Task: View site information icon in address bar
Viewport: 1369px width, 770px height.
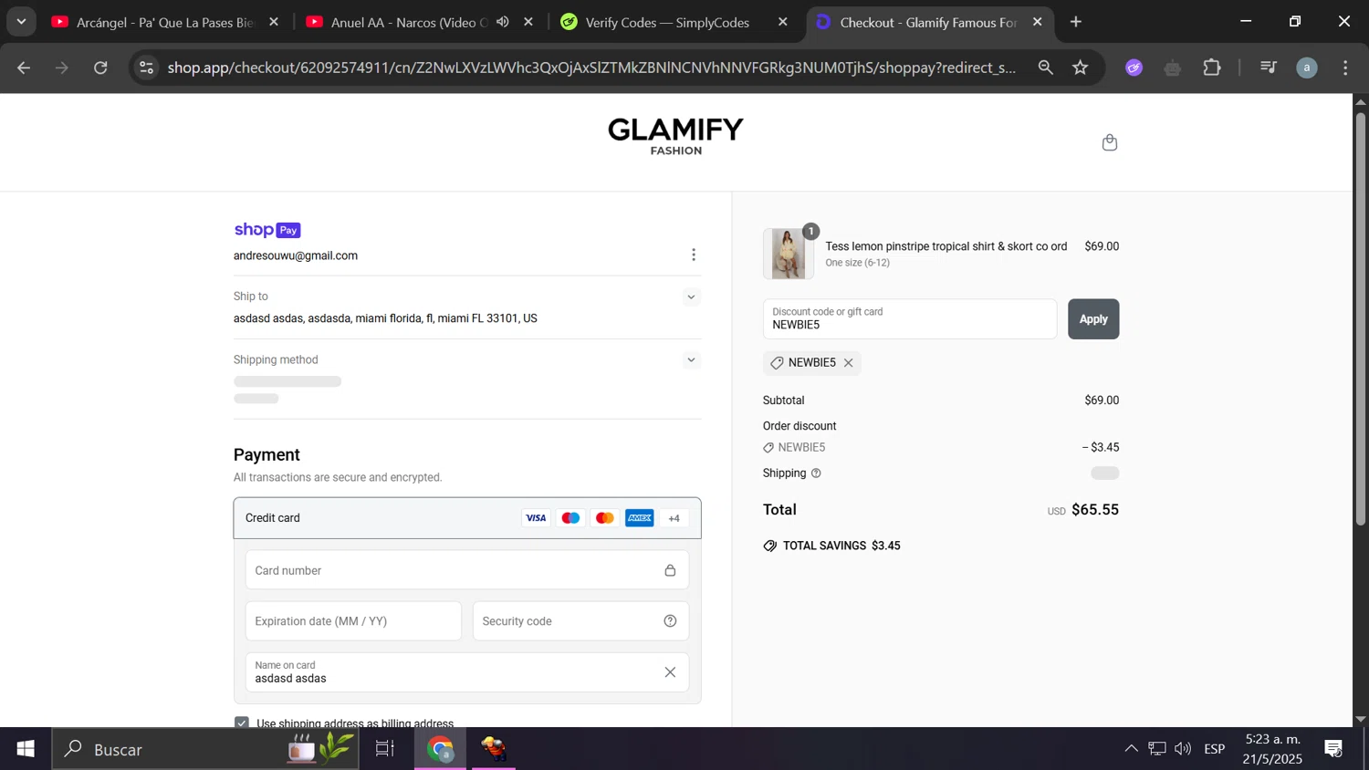Action: (x=146, y=68)
